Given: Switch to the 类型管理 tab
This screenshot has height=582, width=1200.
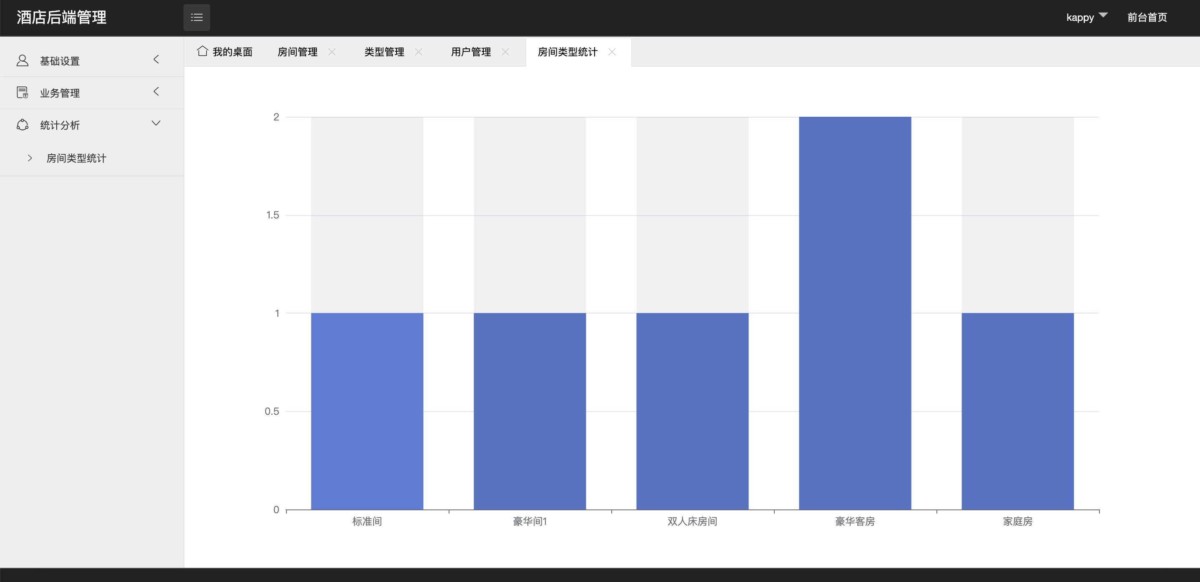Looking at the screenshot, I should click(384, 52).
